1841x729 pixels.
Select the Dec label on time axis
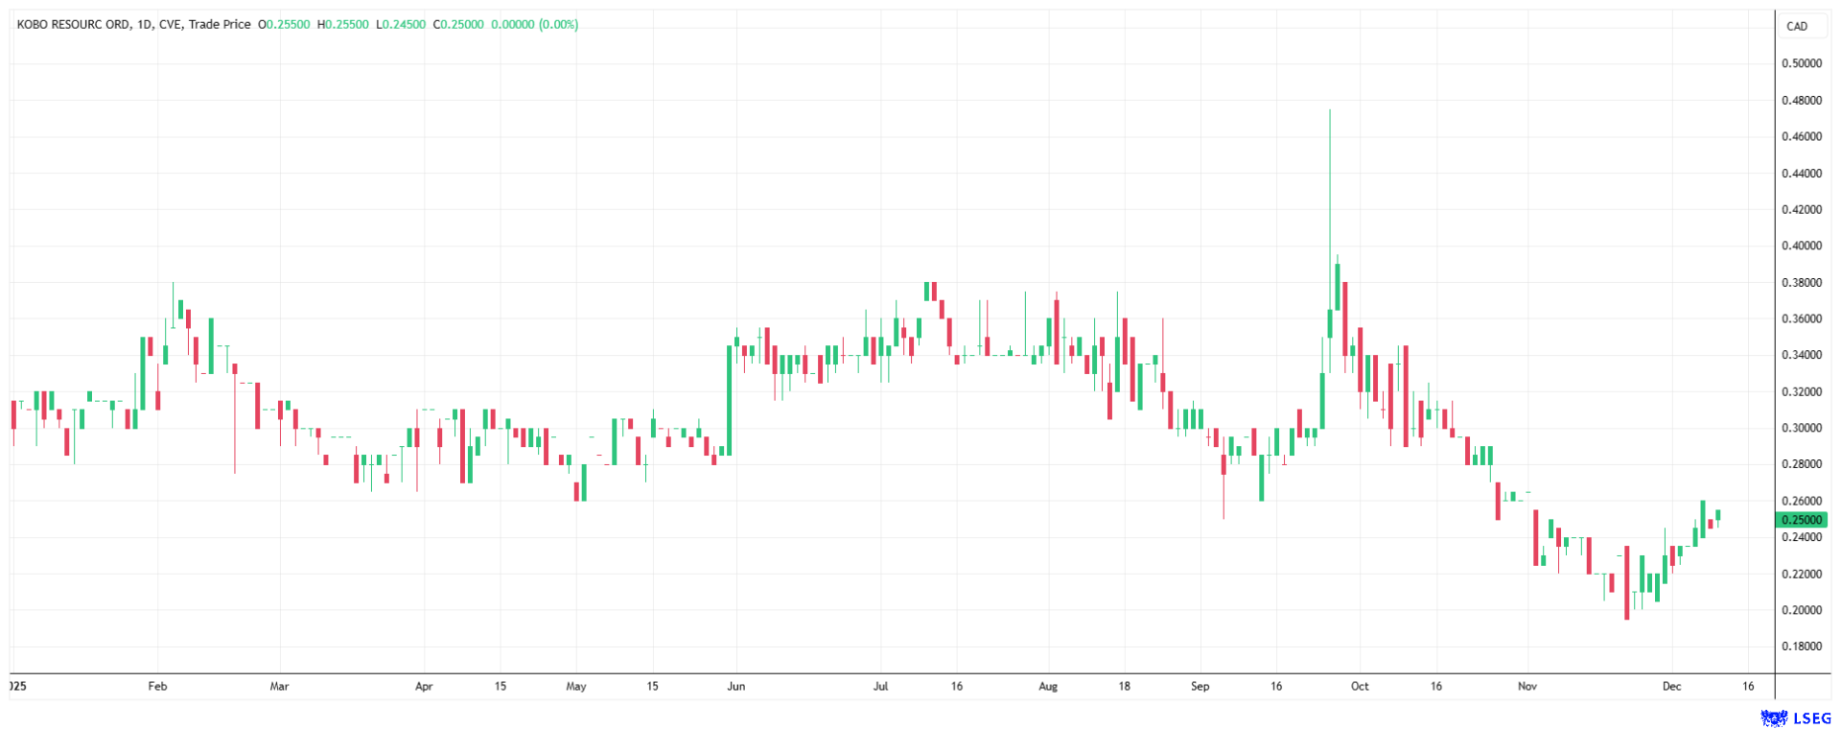[x=1672, y=686]
